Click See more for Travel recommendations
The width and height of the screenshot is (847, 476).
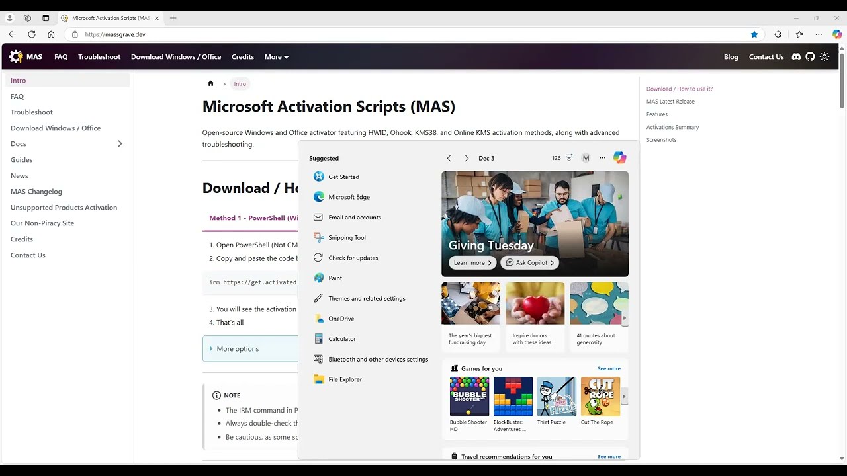click(x=609, y=457)
